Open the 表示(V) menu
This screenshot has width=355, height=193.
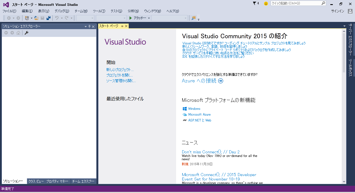coord(44,11)
